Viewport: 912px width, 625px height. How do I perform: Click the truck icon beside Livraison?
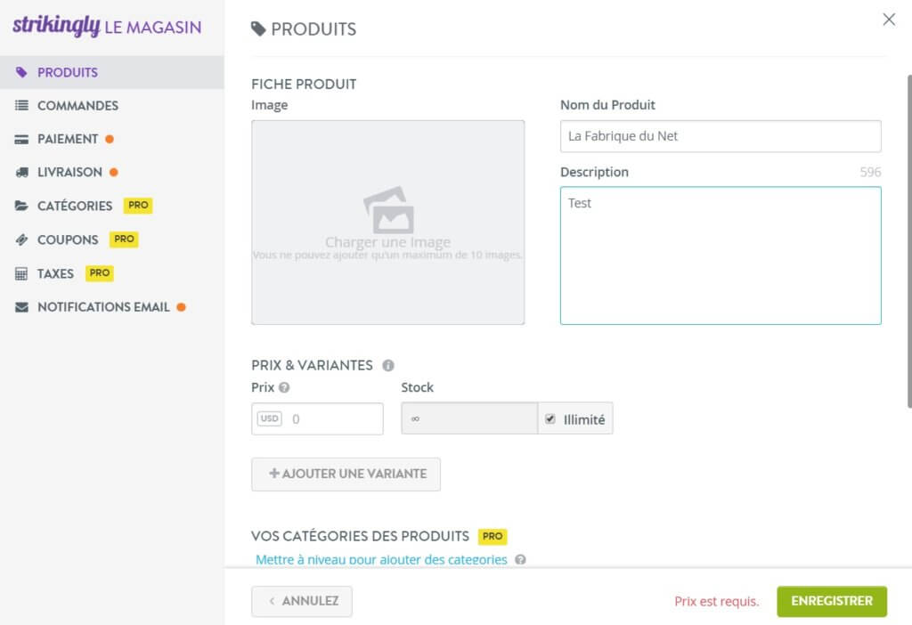(x=21, y=173)
